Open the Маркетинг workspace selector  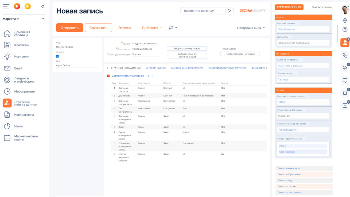click(x=24, y=19)
